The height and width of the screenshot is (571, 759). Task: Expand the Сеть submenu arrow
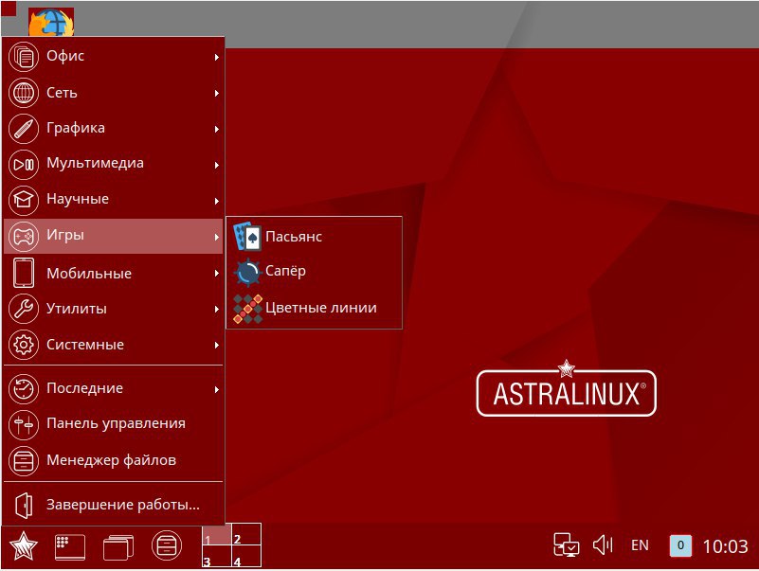[x=217, y=93]
